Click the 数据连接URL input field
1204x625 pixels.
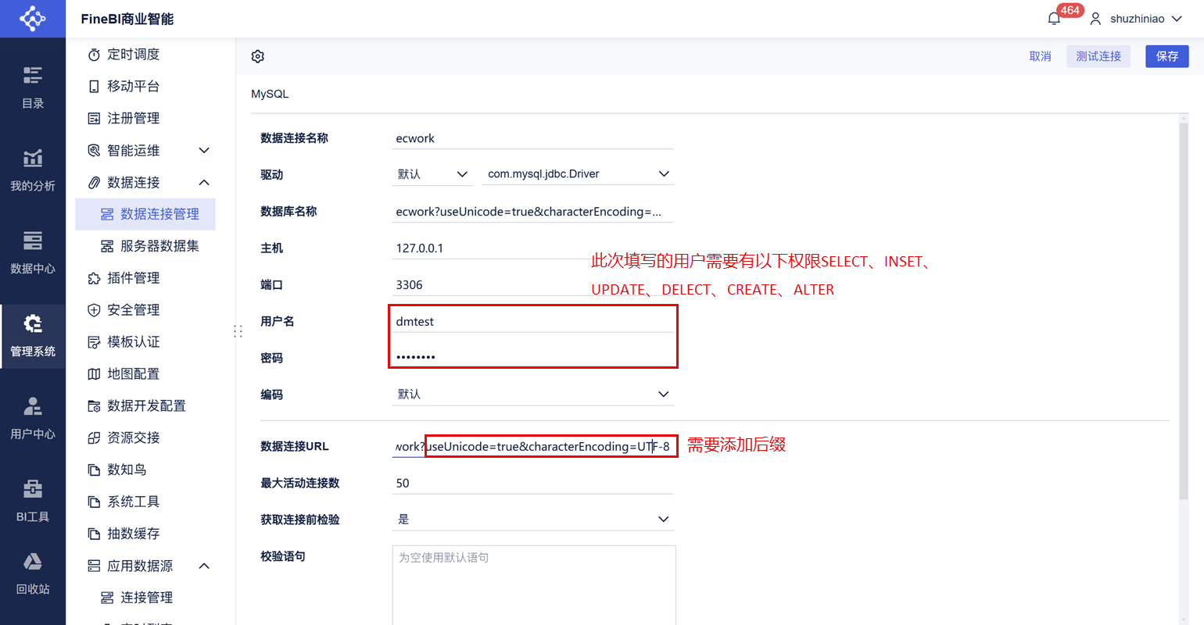click(x=533, y=447)
